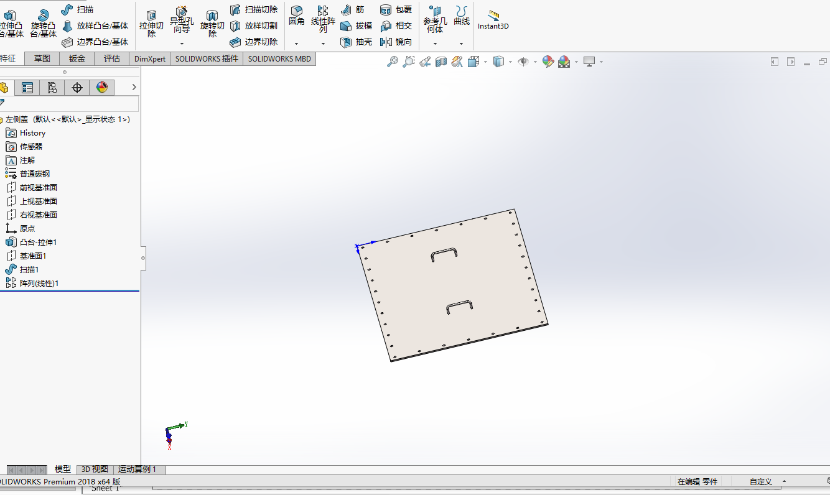Open the ConfigurationManager panel tab
Screen dimensions: 830x495
[x=52, y=88]
